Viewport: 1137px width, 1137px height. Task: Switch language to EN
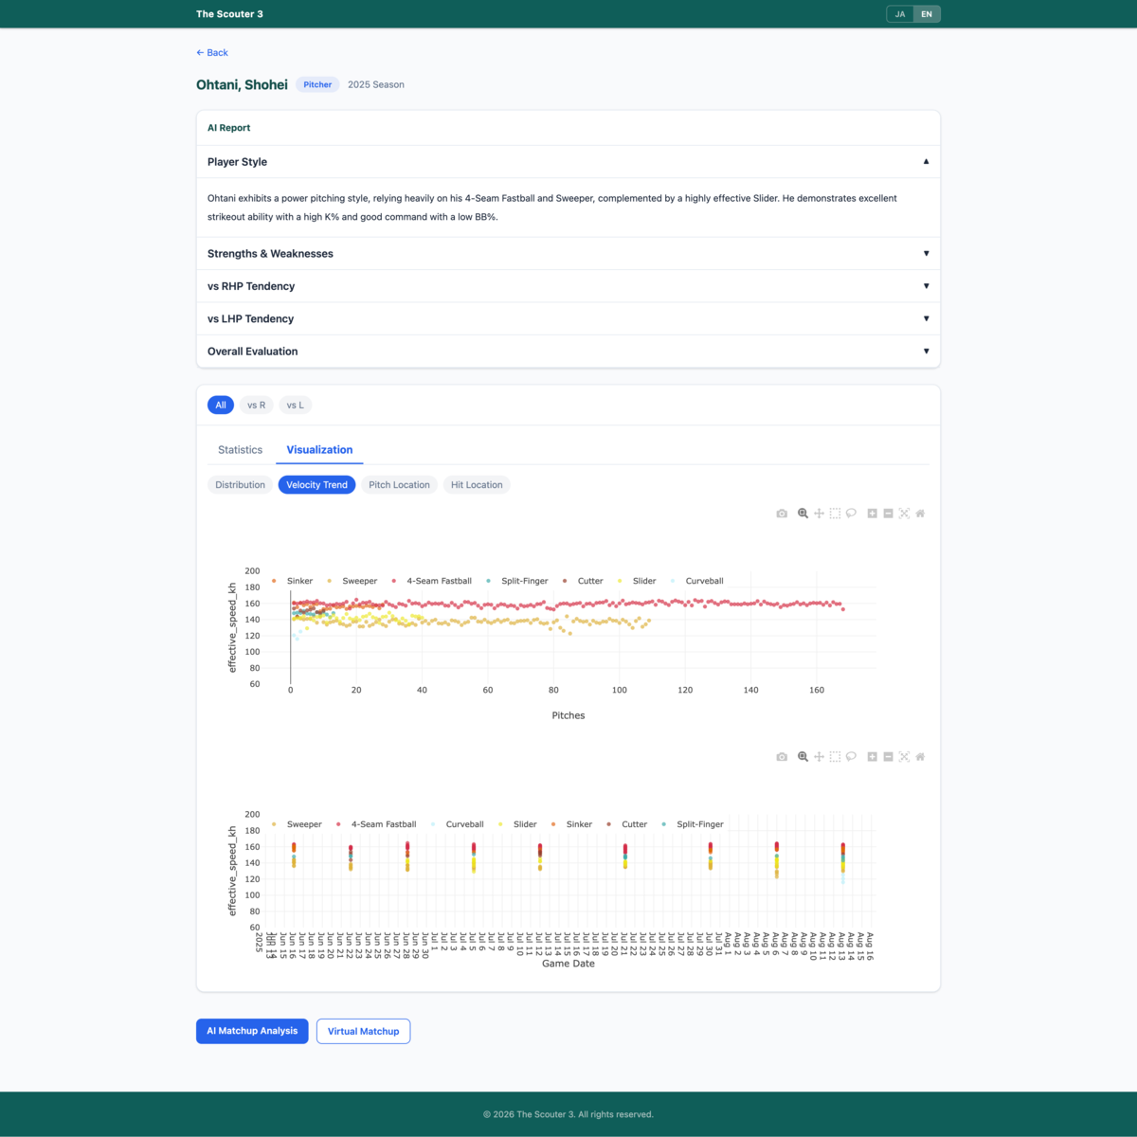[927, 14]
